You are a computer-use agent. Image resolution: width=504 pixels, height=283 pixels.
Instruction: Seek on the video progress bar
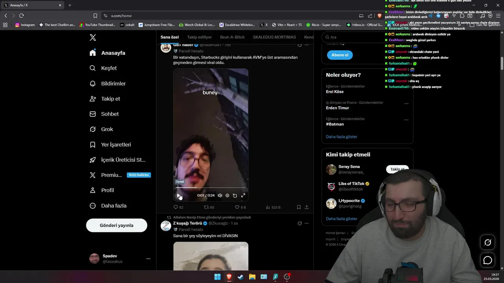211,187
